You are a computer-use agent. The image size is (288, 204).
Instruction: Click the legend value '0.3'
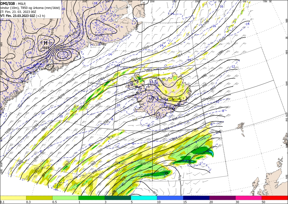28,202
